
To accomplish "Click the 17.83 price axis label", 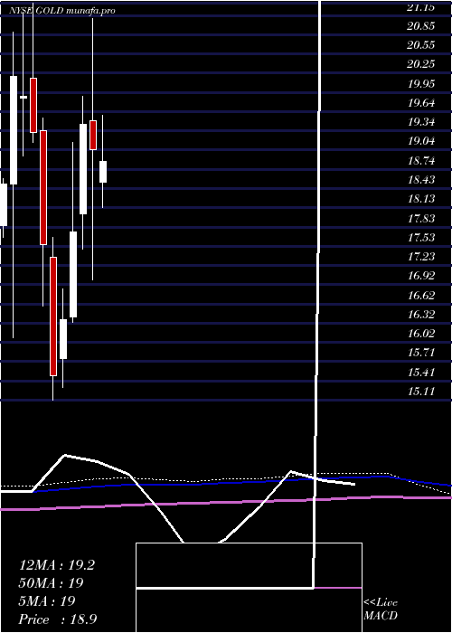I will click(x=421, y=219).
